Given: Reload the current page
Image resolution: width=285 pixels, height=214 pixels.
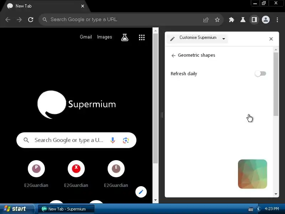Looking at the screenshot, I should 31,20.
